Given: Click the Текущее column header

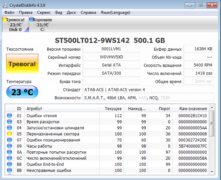Looking at the screenshot, I should [x=112, y=108].
